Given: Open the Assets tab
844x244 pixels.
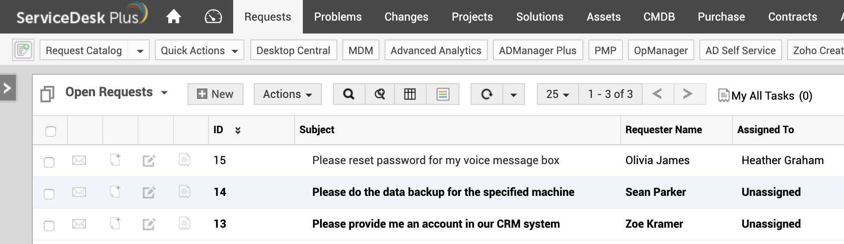Looking at the screenshot, I should [x=604, y=17].
